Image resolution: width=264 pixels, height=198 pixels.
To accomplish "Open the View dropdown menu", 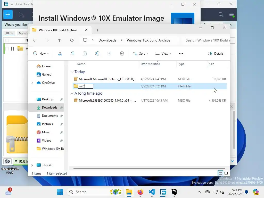I will pos(163,54).
